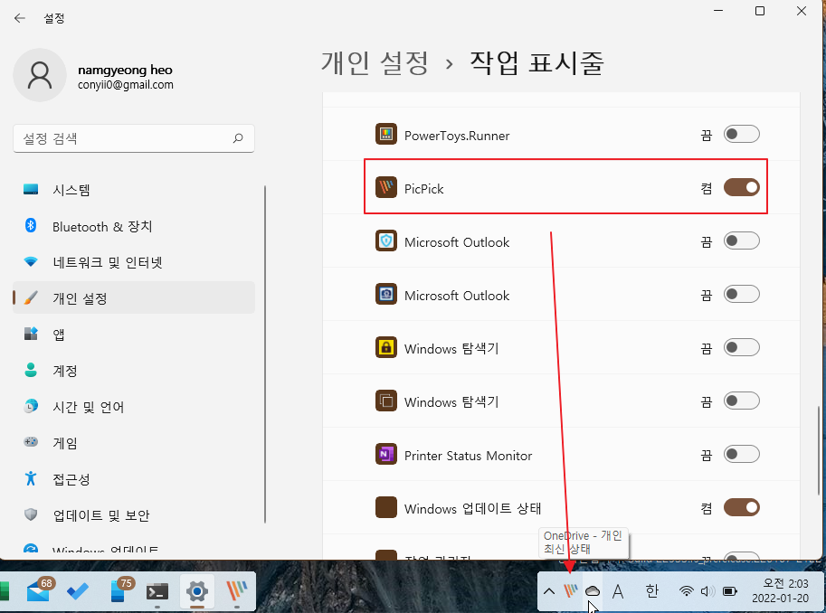Open the 앱 settings category
Viewport: 826px width, 613px height.
pos(134,335)
